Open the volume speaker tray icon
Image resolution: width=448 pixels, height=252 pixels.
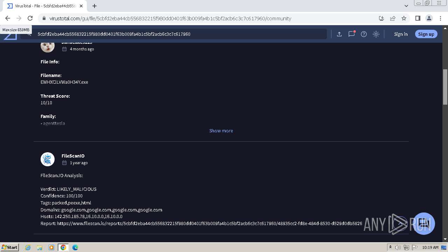click(398, 247)
